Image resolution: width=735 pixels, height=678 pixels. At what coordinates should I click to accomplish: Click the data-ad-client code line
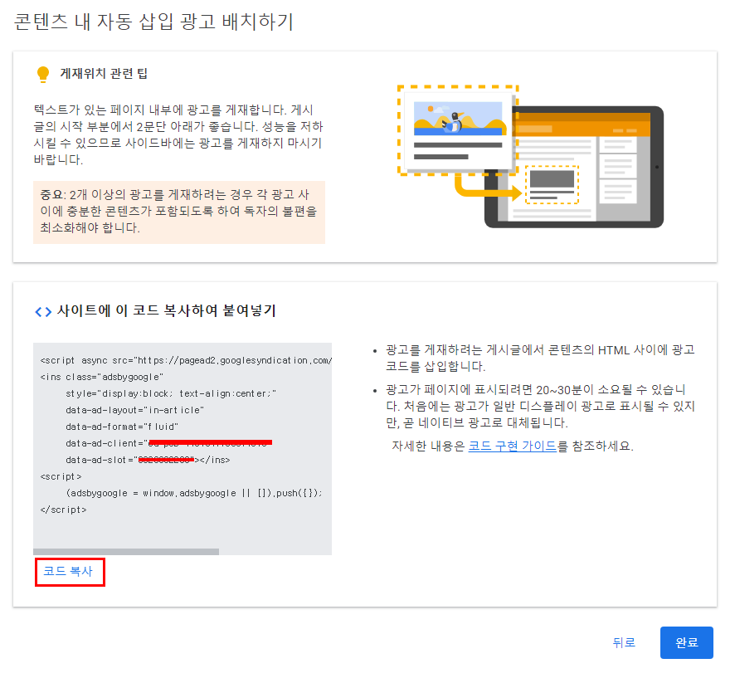pos(168,443)
